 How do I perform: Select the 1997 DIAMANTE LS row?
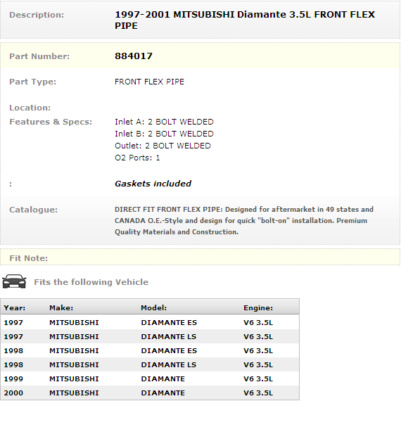pyautogui.click(x=150, y=336)
